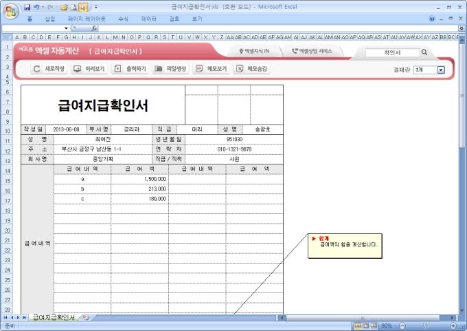The image size is (467, 331).
Task: Zoom out with the minus button
Action: (x=402, y=325)
